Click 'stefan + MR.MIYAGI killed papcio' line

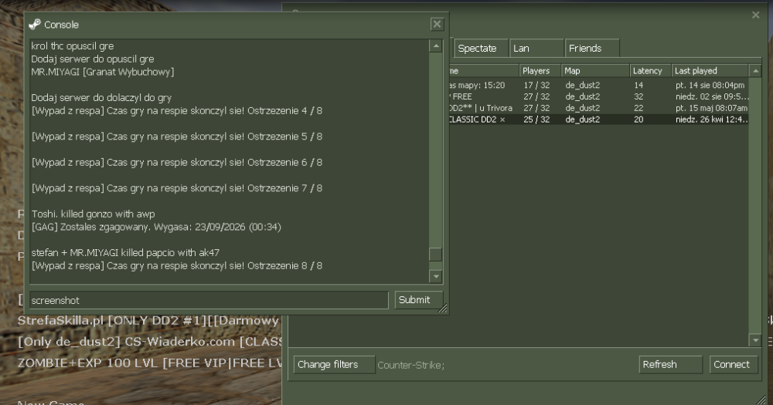click(x=125, y=252)
